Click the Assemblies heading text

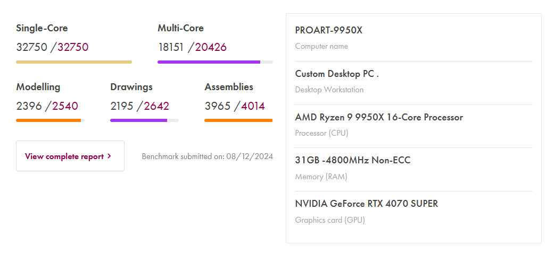tap(229, 87)
